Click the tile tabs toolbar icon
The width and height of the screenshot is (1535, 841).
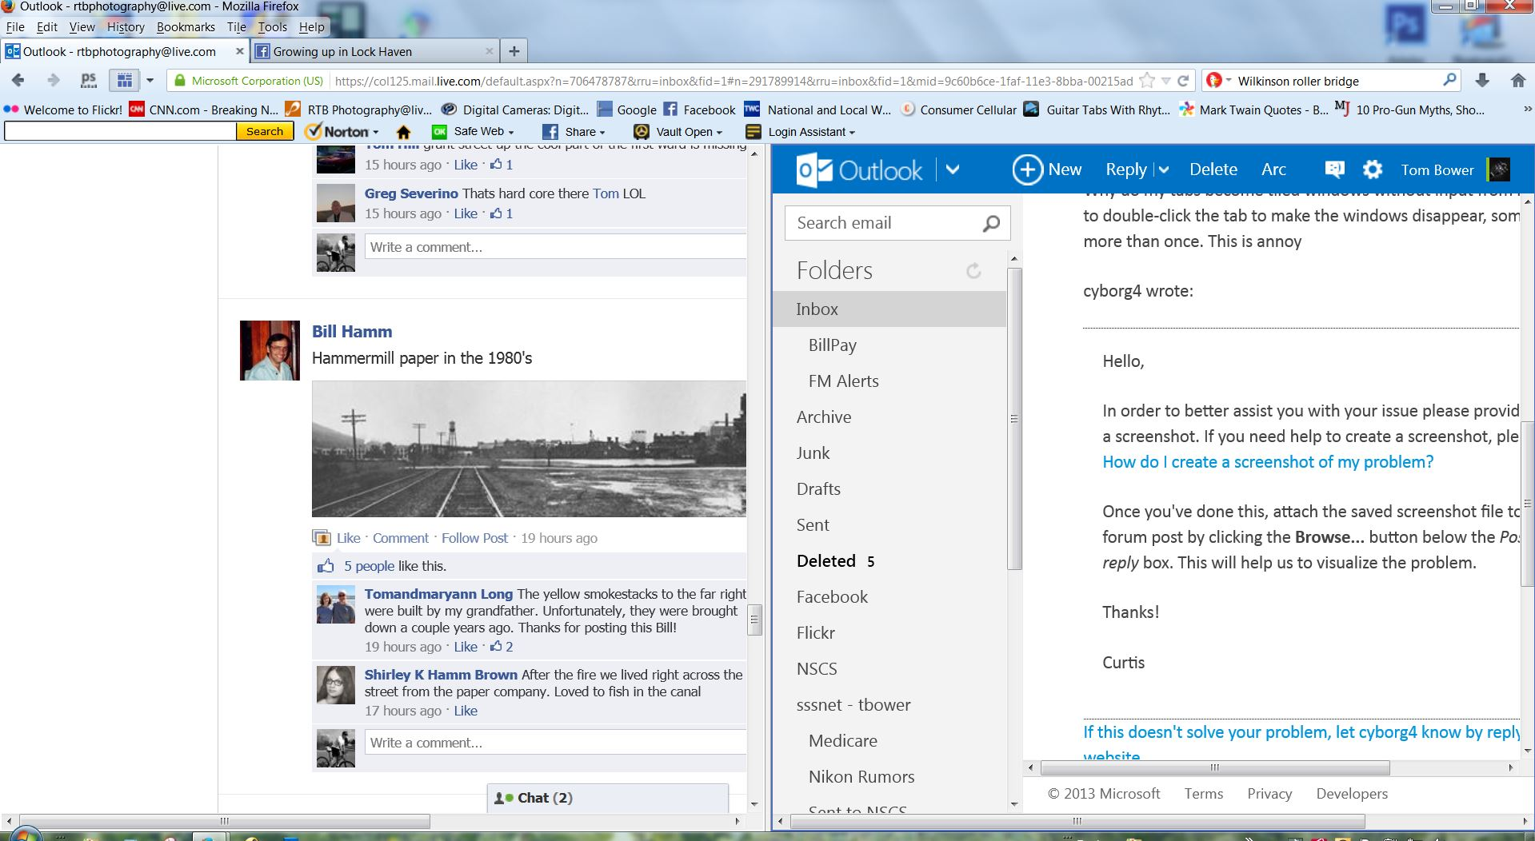coord(125,81)
